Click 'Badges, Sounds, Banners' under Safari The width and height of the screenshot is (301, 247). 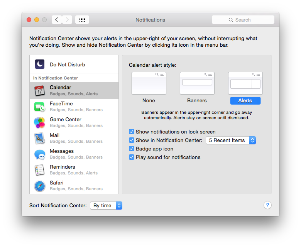tap(76, 189)
